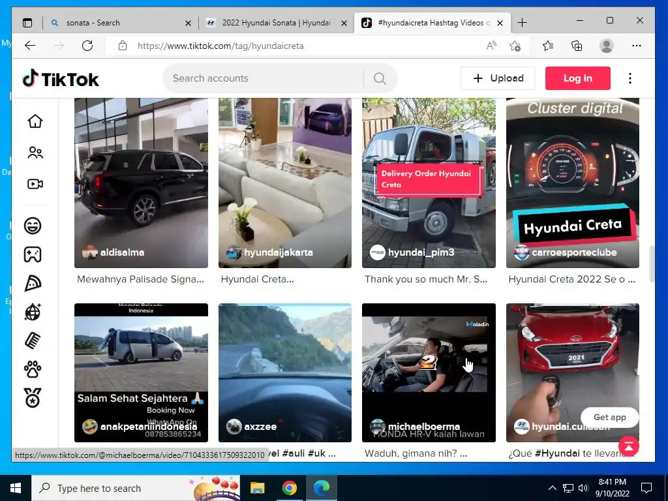Select the gaming controller category icon
The image size is (668, 501).
pyautogui.click(x=33, y=254)
